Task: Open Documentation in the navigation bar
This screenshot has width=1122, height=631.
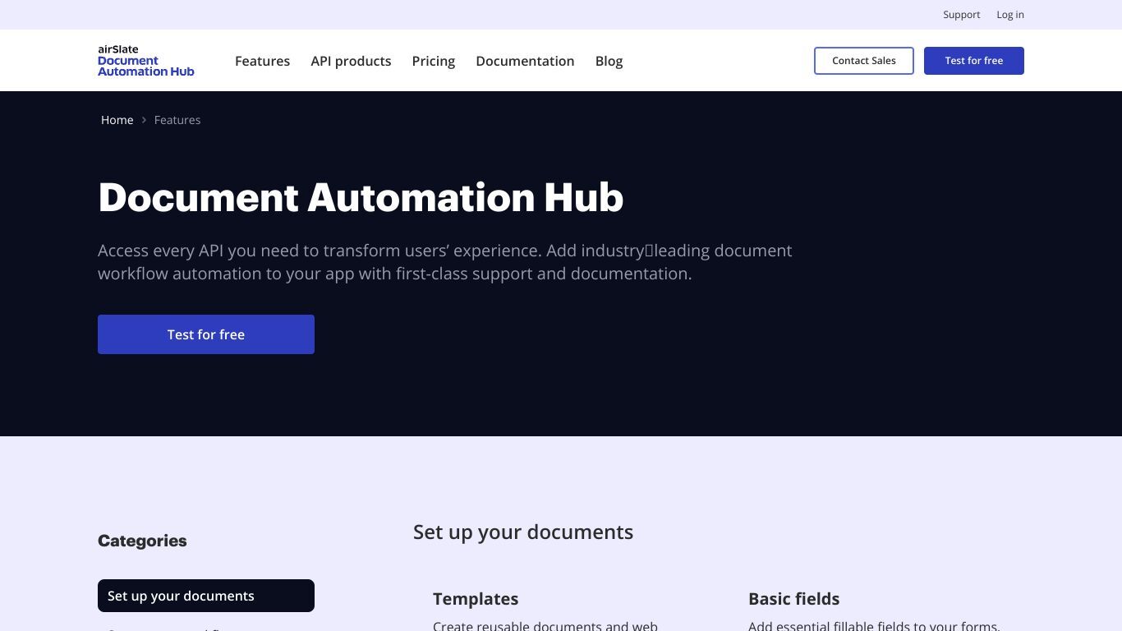Action: click(x=525, y=61)
